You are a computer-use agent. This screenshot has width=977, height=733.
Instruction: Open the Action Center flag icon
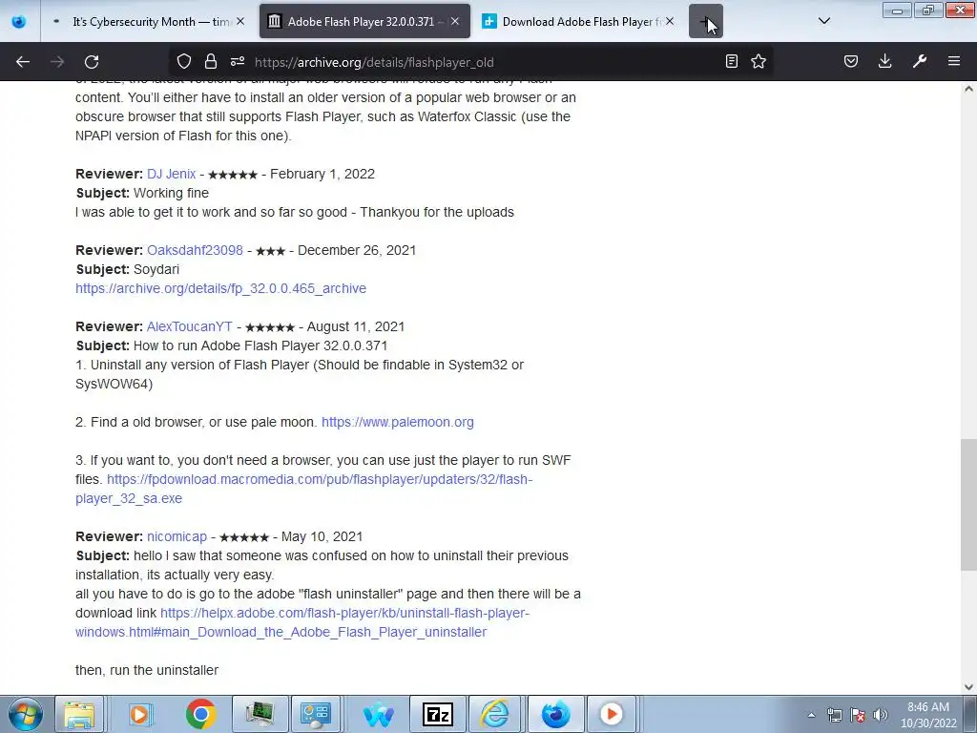click(858, 715)
